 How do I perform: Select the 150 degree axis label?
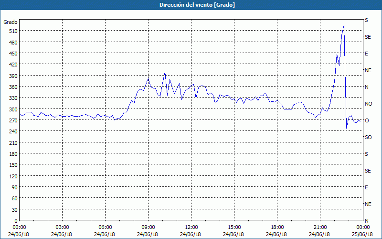[14, 165]
